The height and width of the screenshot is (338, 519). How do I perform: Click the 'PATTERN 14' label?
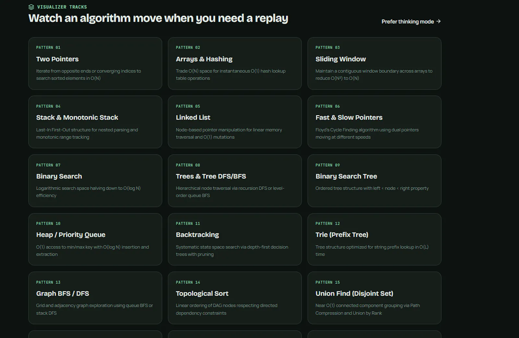188,283
